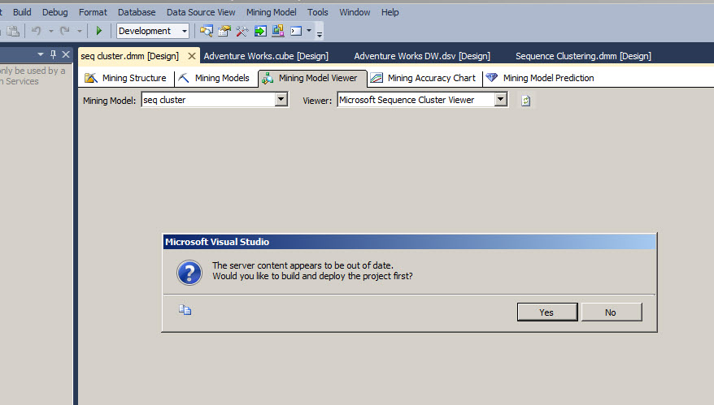Close the seq cluster.dmm tab

(192, 56)
